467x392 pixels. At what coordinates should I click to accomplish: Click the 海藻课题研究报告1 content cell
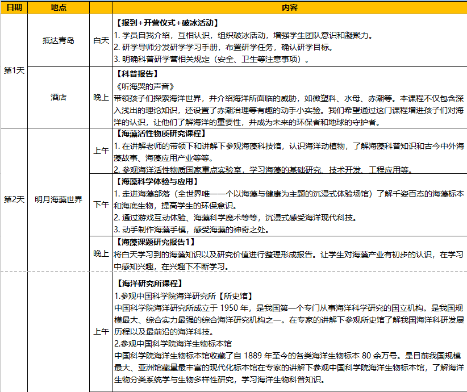click(289, 253)
